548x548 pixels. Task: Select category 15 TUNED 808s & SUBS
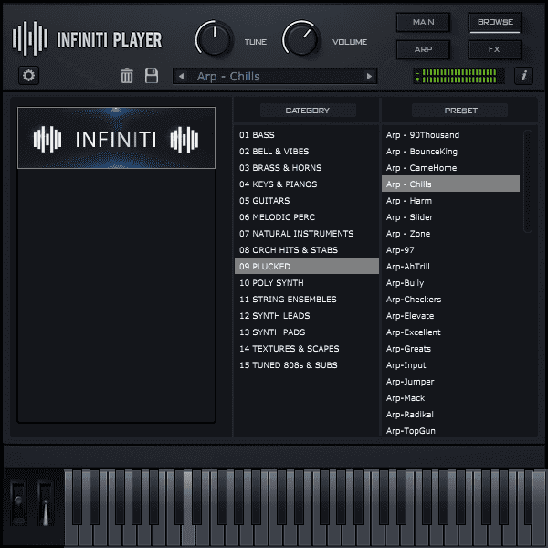(307, 364)
